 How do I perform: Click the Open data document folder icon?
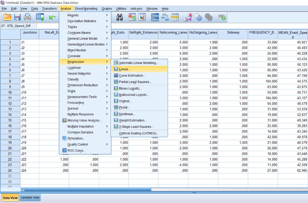click(7, 17)
